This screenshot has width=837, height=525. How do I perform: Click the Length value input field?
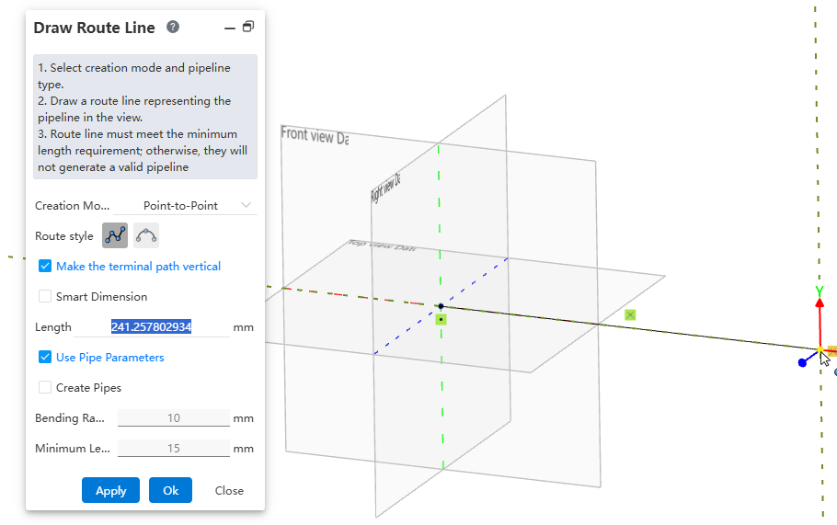click(x=152, y=327)
